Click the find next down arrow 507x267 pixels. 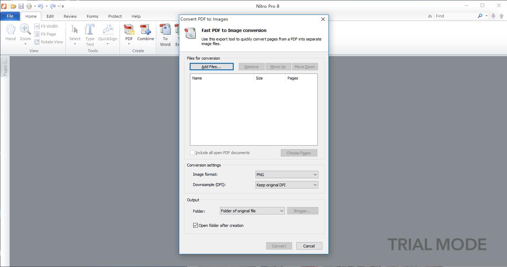[x=493, y=16]
